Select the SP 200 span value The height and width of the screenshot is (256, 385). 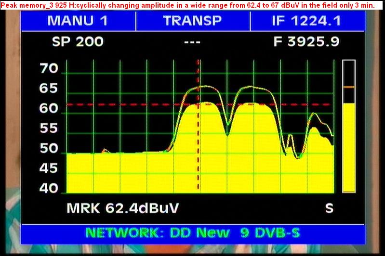coord(78,42)
